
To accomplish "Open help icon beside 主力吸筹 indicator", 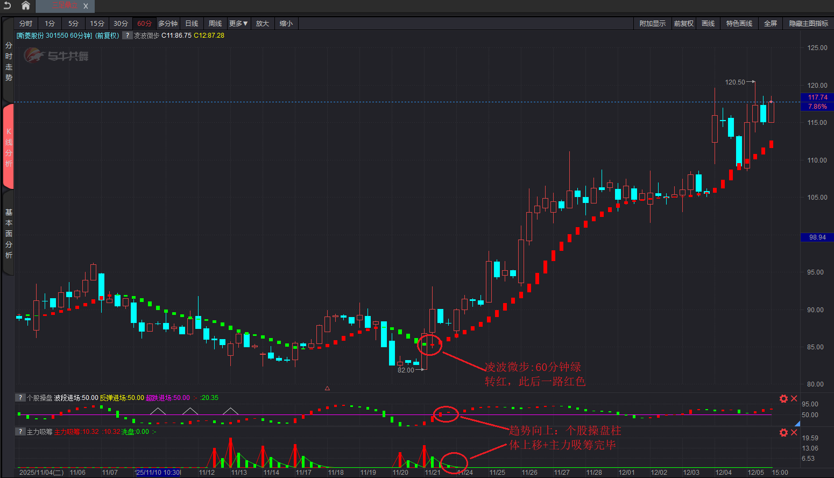I will pyautogui.click(x=20, y=432).
